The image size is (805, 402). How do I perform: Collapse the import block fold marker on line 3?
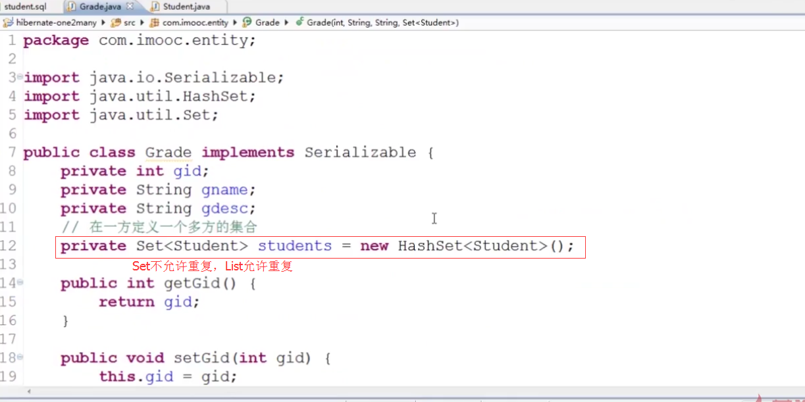tap(20, 77)
